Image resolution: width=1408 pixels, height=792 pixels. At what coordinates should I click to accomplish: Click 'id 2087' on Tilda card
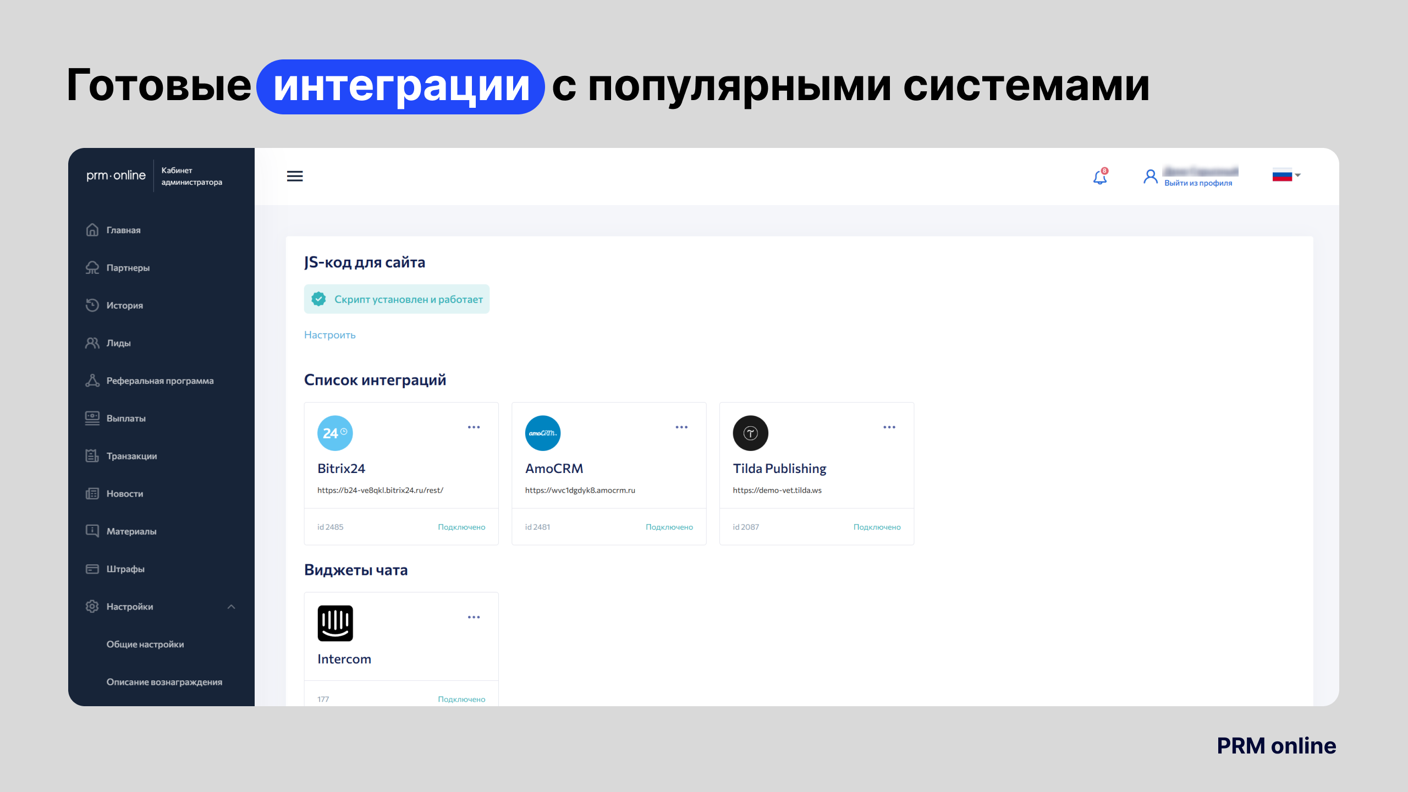pyautogui.click(x=746, y=527)
